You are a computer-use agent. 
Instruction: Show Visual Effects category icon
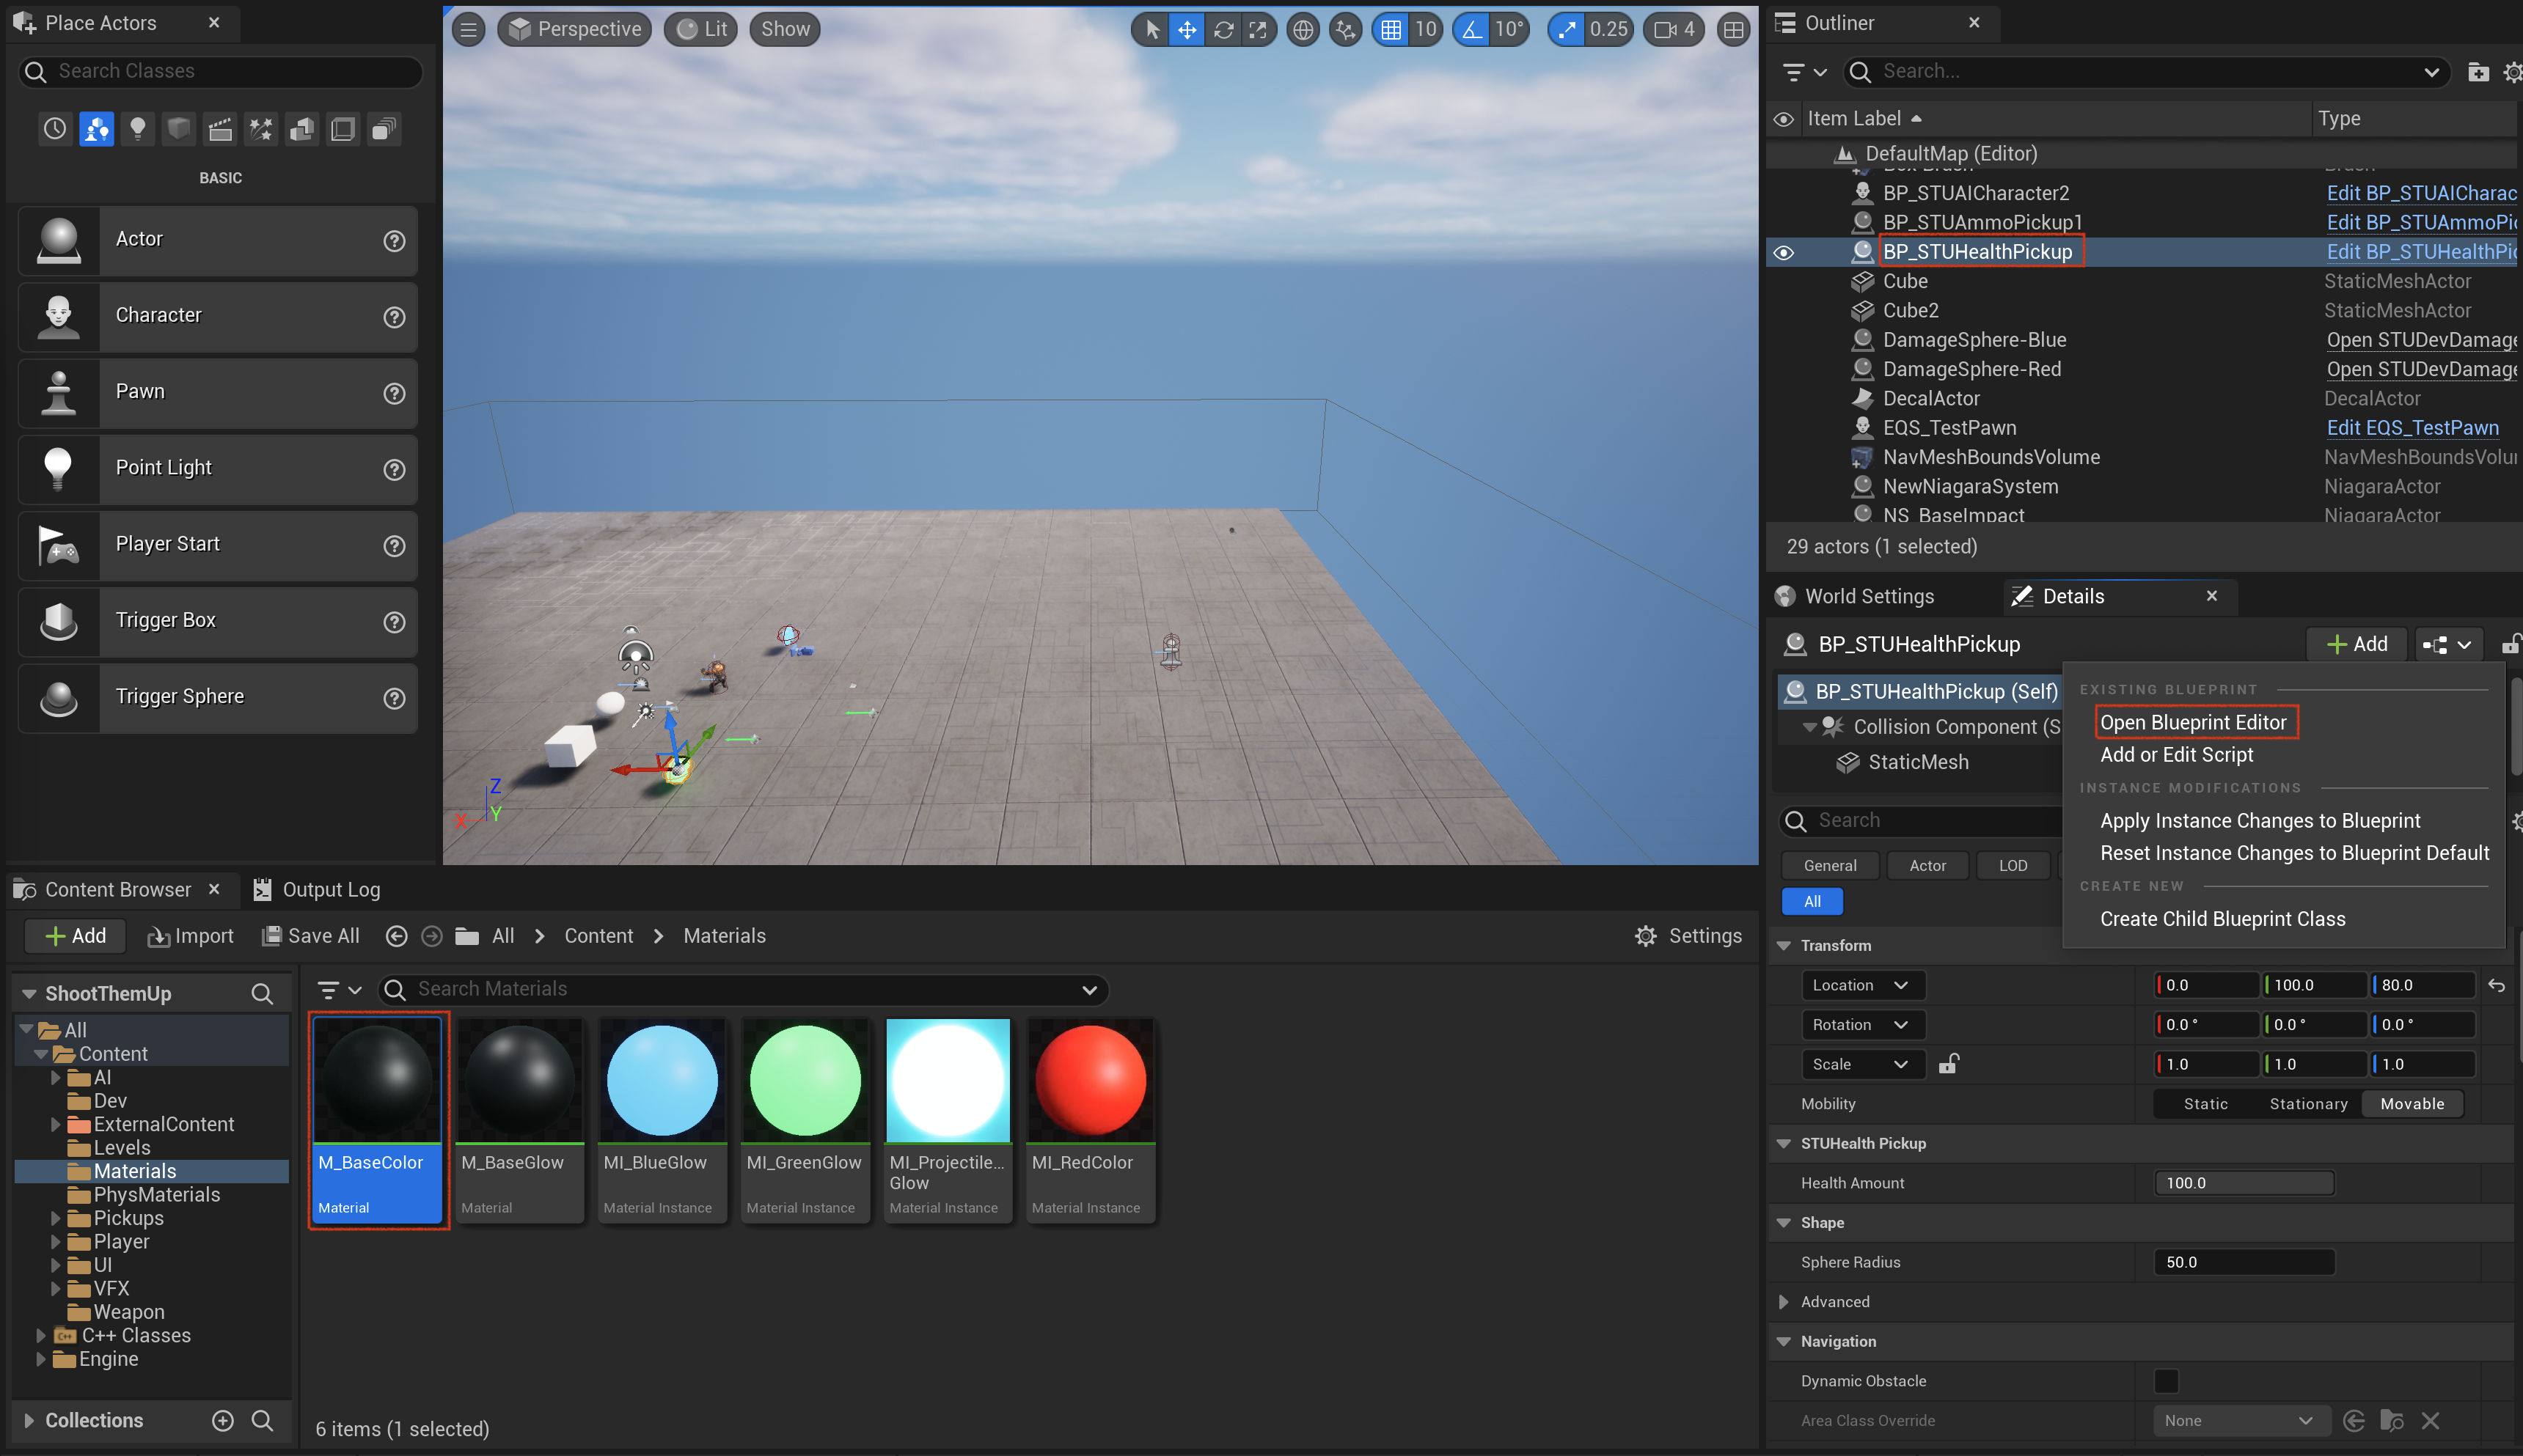[x=261, y=129]
